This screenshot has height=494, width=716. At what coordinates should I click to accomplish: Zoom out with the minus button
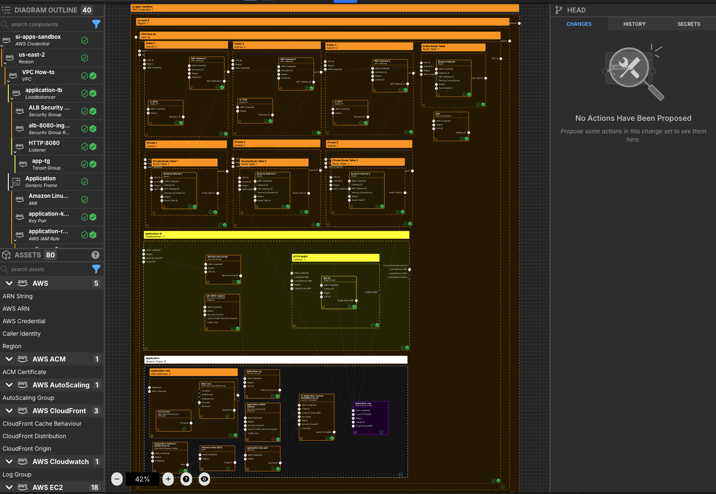point(117,479)
